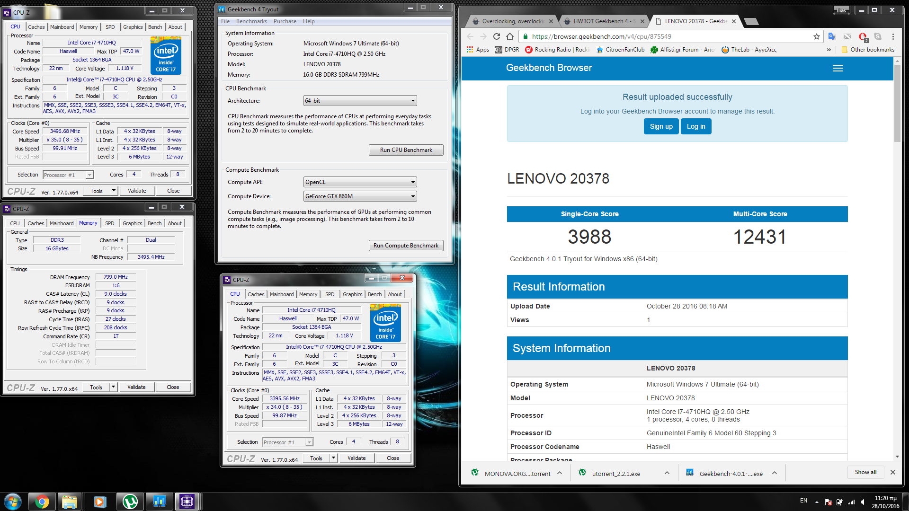Screen dimensions: 909x511
Task: Open the Architecture 64-bit dropdown
Action: (x=360, y=101)
